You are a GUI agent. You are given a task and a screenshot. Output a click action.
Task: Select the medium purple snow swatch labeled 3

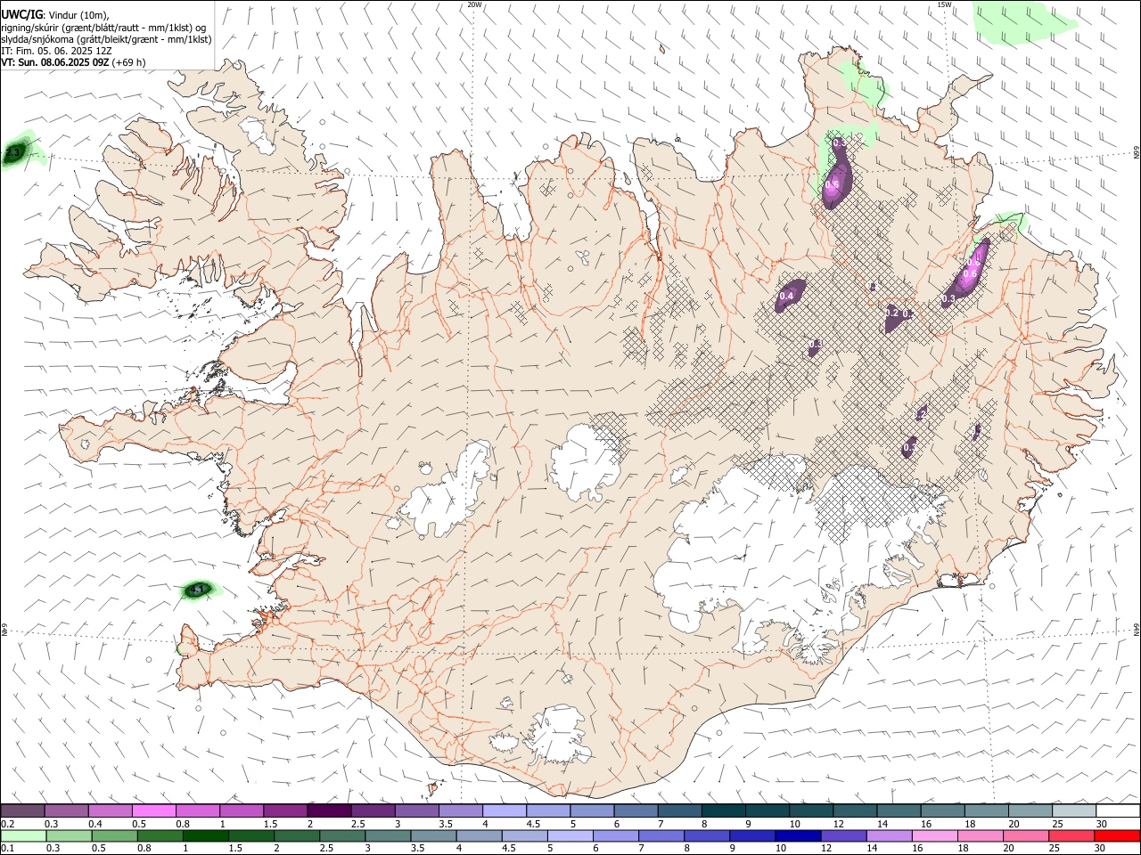pos(416,811)
